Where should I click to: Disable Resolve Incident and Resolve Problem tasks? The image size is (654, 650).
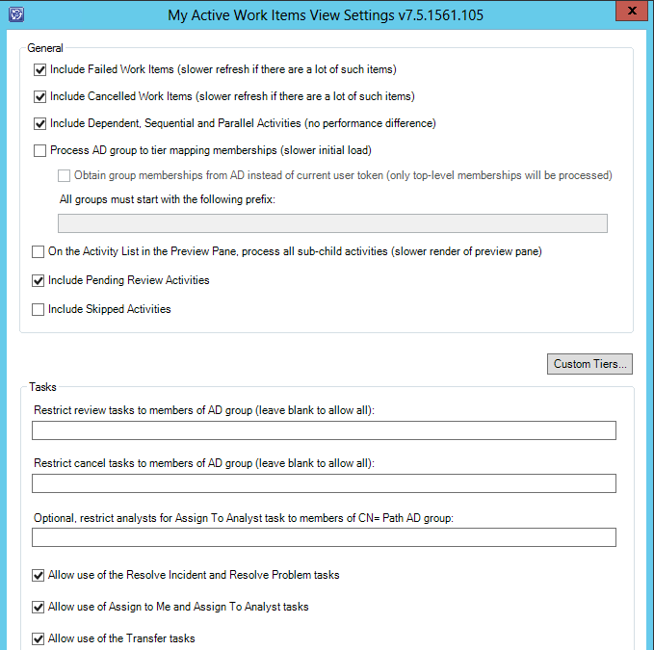pos(39,576)
